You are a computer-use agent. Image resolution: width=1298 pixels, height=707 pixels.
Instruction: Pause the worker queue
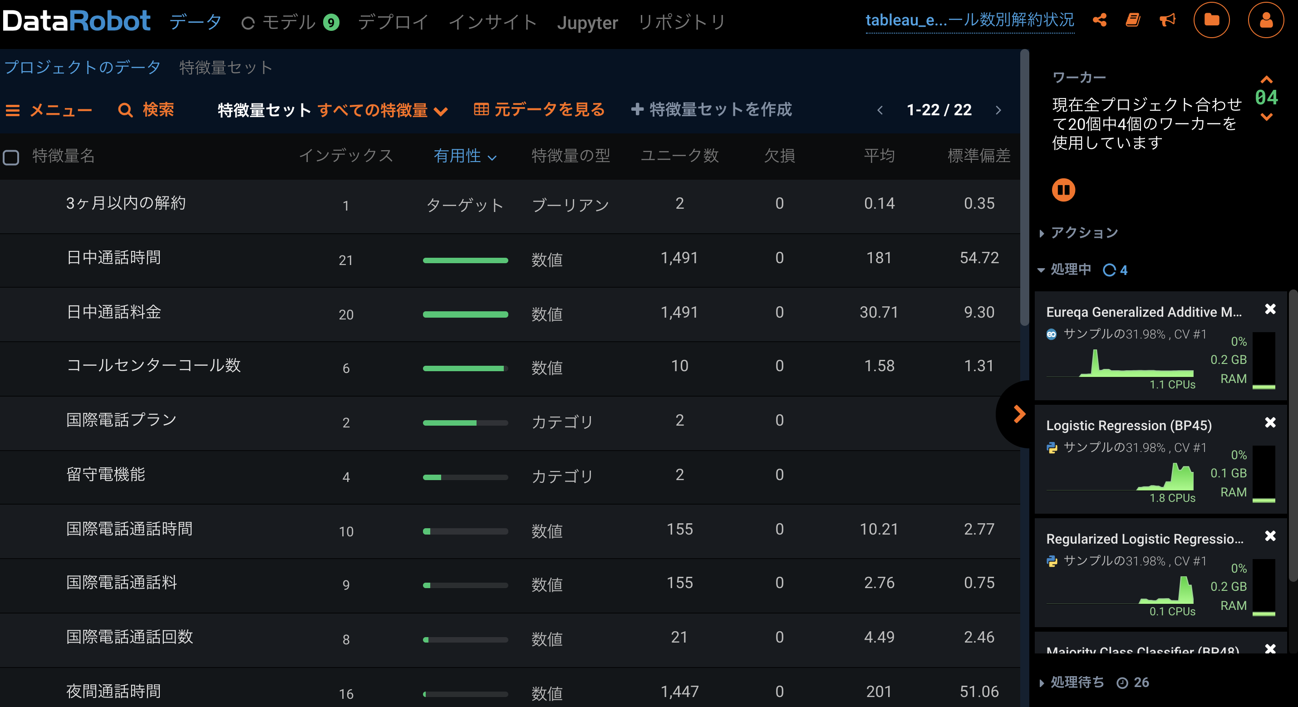click(x=1063, y=190)
